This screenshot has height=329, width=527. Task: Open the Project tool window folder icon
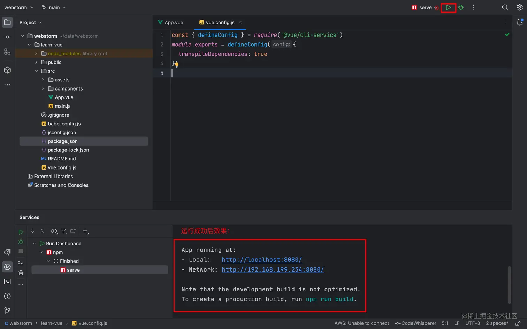tap(7, 22)
